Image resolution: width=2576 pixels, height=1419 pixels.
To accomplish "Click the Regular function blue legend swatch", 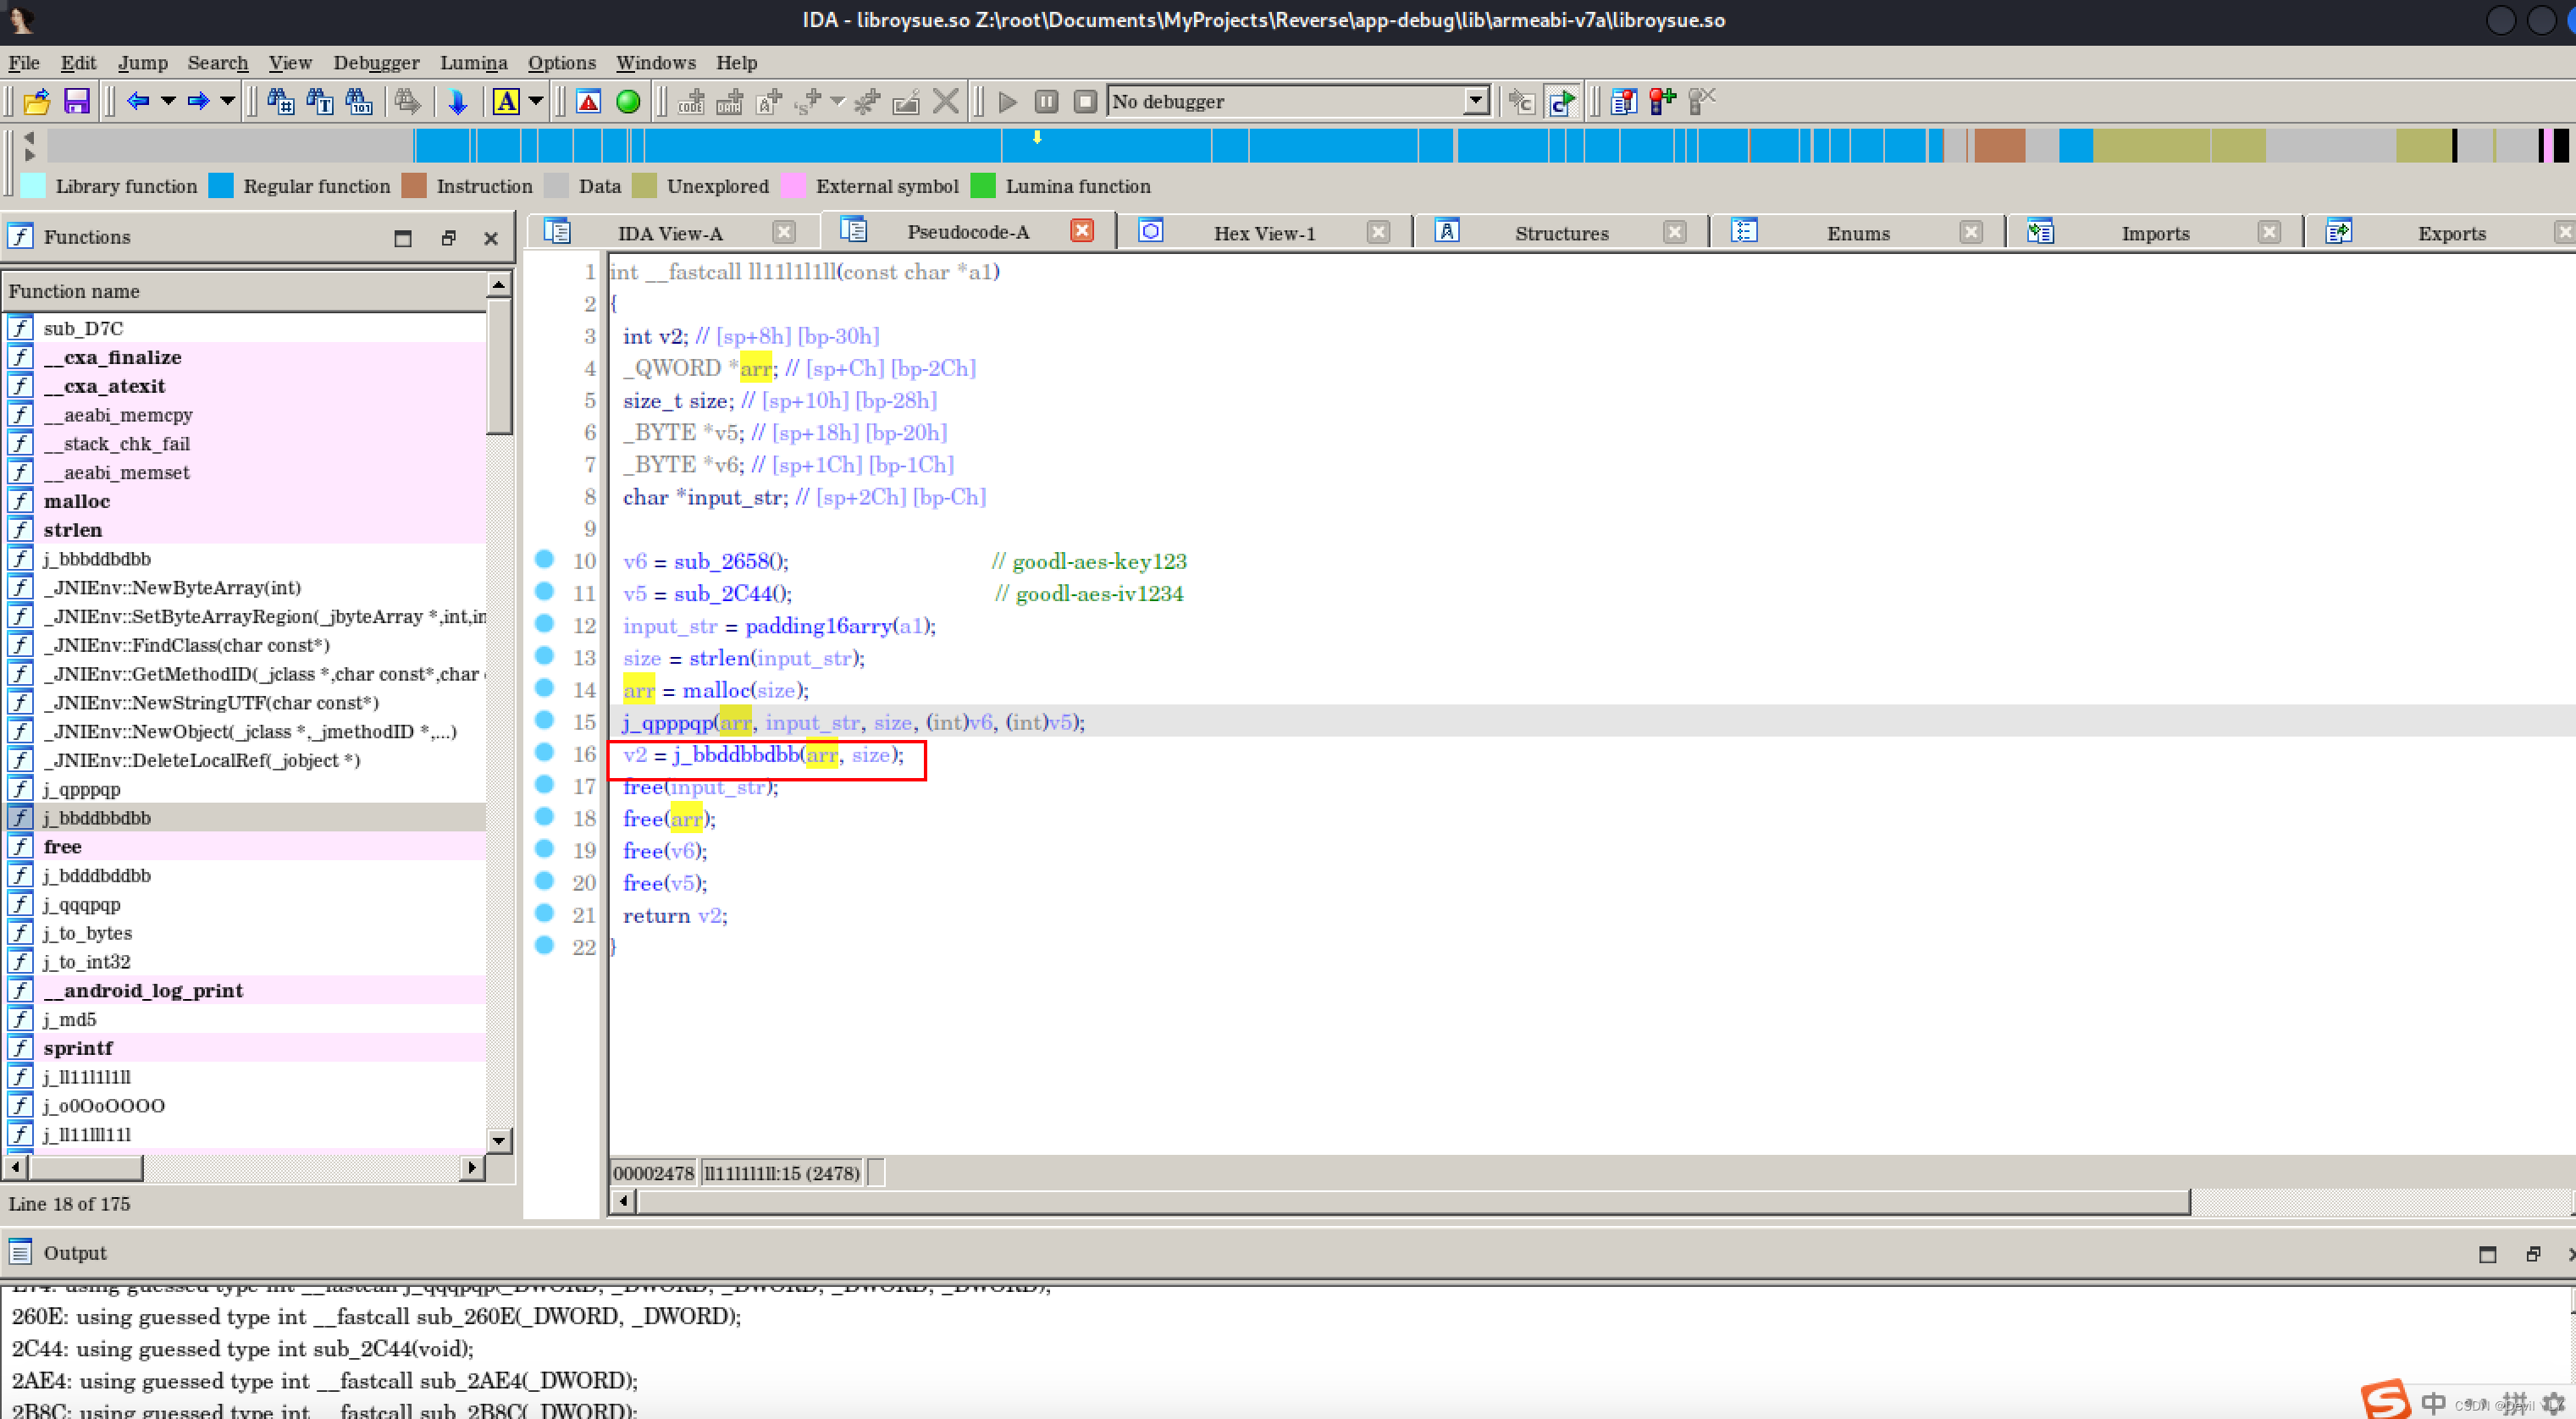I will (x=221, y=186).
